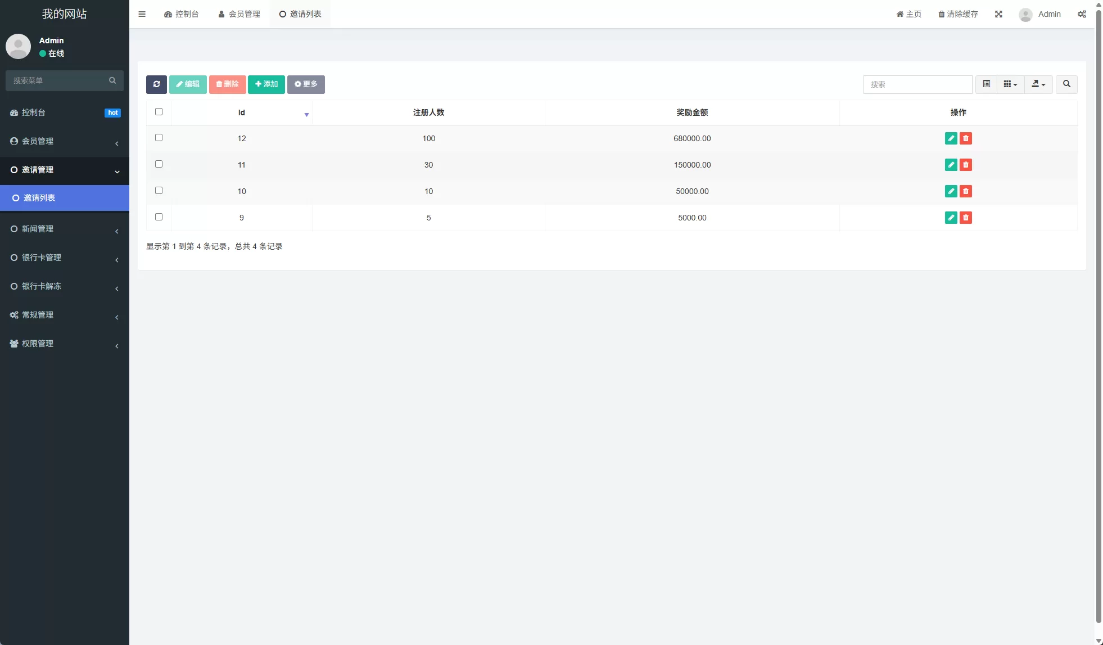Check the select-all checkbox in table header
The height and width of the screenshot is (645, 1103).
[159, 112]
